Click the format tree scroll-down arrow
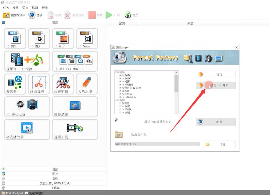The image size is (270, 195). coord(176,112)
